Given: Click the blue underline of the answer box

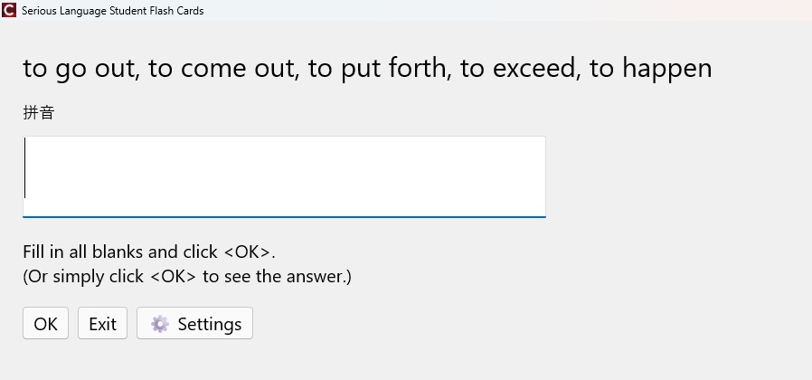Looking at the screenshot, I should (284, 217).
